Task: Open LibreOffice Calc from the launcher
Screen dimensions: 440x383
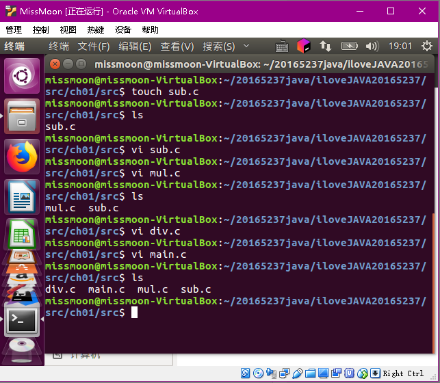Action: point(22,234)
